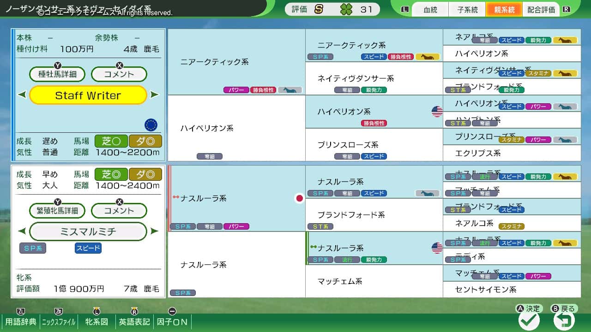Click the Japan flag icon in ナスルーラ系 cell
This screenshot has height=332, width=591.
coord(299,198)
